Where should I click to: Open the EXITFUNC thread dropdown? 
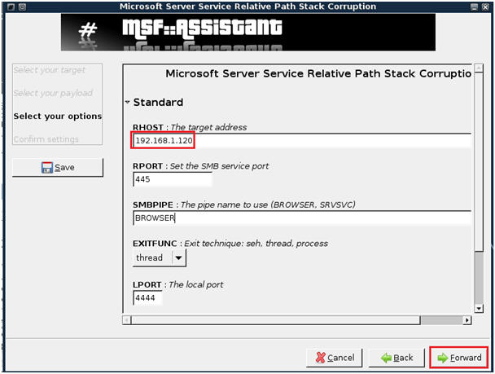tap(160, 257)
